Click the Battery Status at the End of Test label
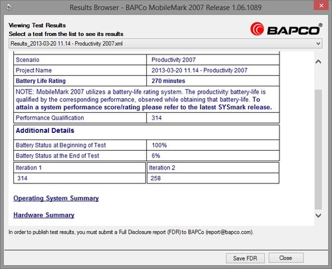The image size is (332, 269). [x=57, y=156]
